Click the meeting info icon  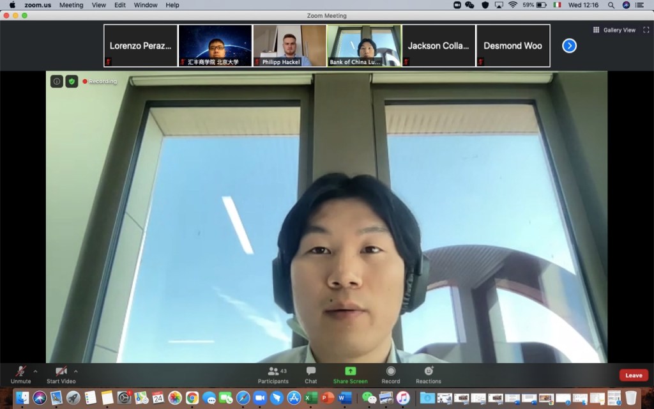[x=57, y=81]
